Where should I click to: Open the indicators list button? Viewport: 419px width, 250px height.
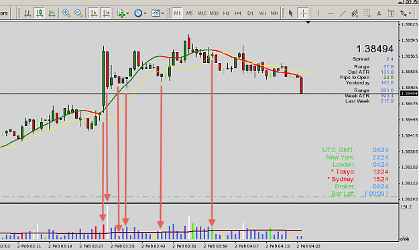[121, 13]
